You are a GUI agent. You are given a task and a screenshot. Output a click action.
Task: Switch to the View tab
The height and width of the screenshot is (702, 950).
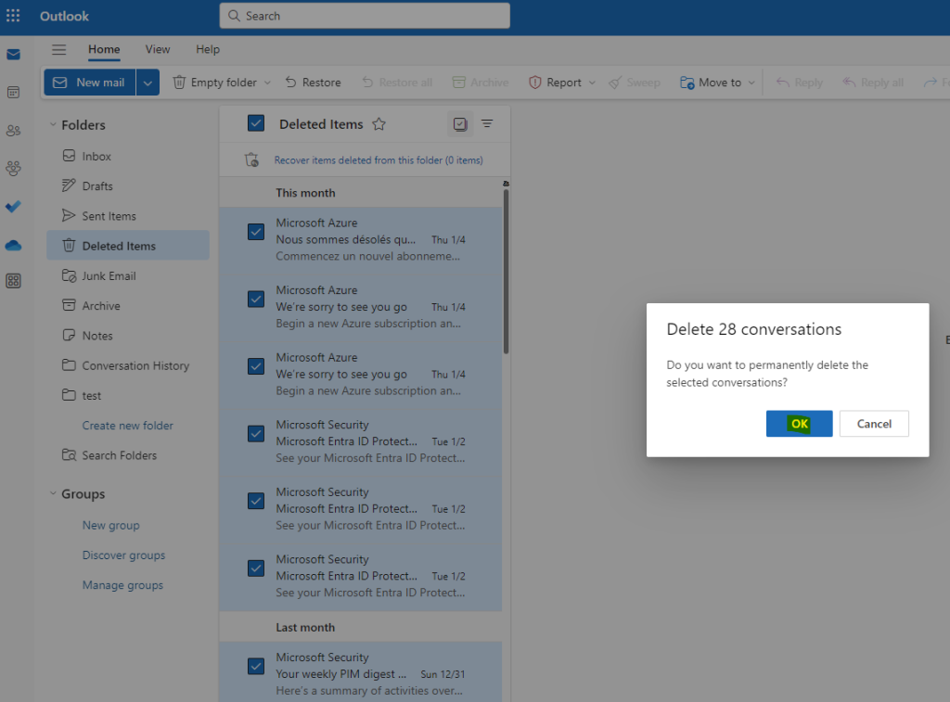(158, 49)
